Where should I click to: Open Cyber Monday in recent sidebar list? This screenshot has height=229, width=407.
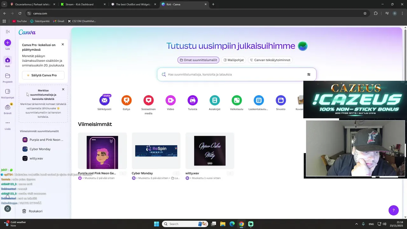[43, 149]
